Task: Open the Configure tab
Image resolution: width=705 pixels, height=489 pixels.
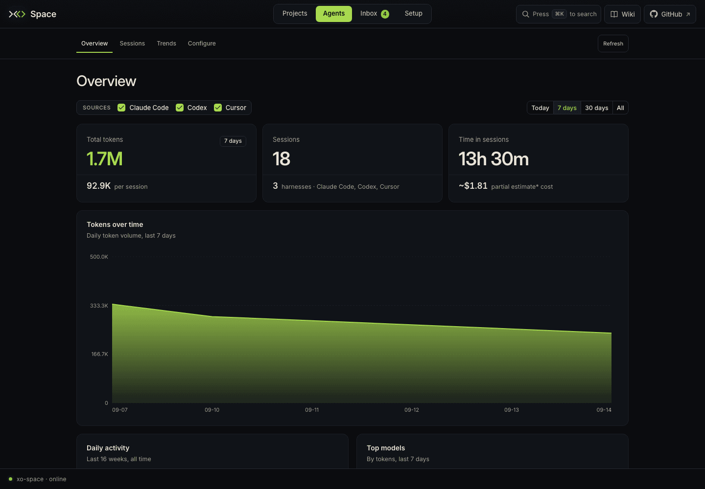Action: (202, 44)
